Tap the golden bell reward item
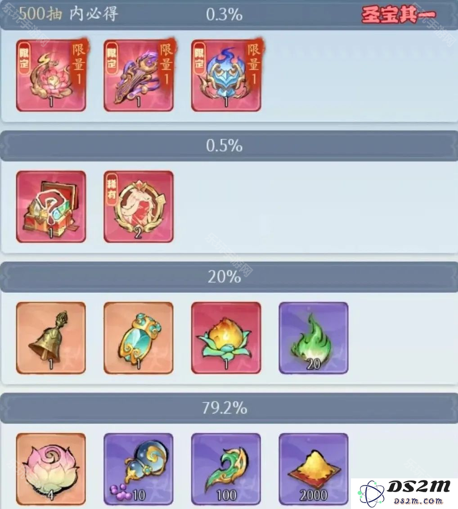Screen dimensions: 458x509 pos(51,338)
